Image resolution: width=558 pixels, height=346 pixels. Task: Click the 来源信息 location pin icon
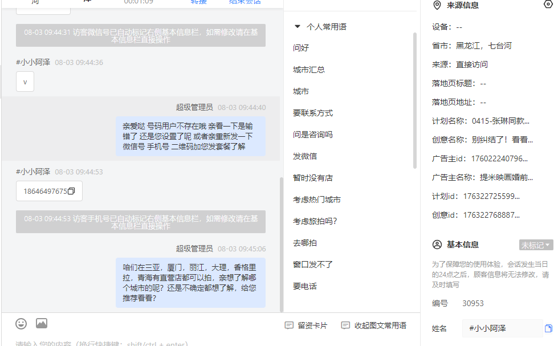tap(437, 5)
